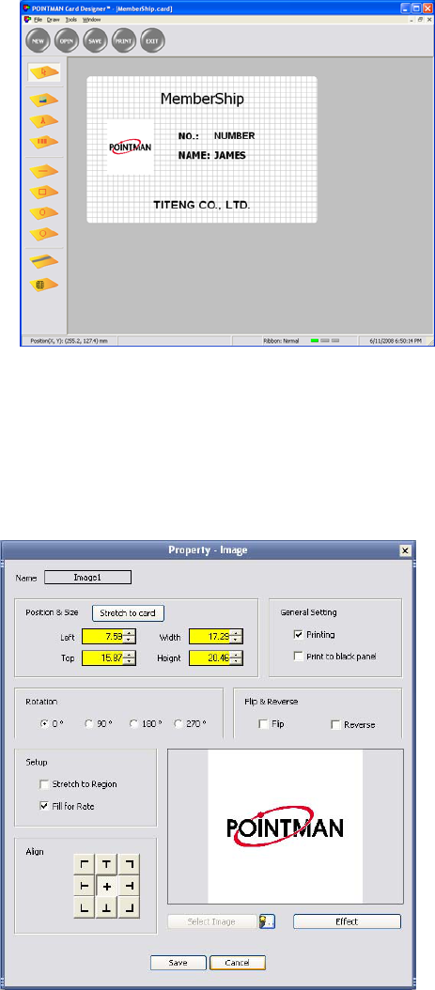Click Save in Property dialog

click(x=179, y=963)
